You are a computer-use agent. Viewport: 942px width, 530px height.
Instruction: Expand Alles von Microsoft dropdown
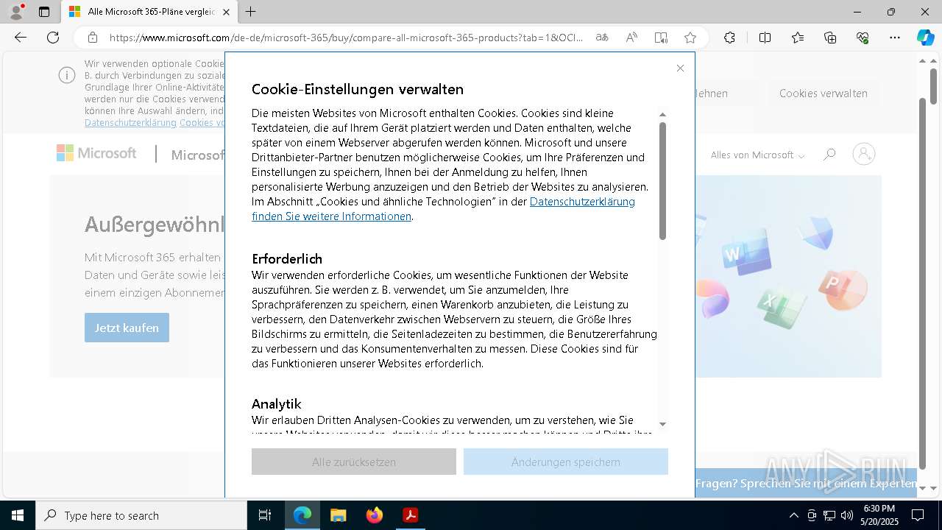[757, 155]
